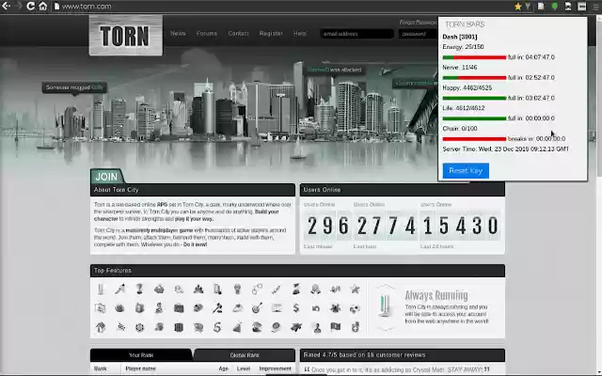
Task: Click the Nerve progress bar
Action: pos(474,77)
